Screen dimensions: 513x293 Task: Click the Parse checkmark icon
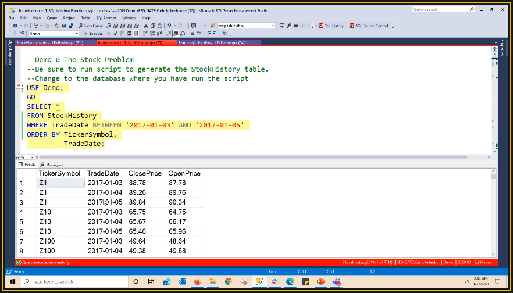tap(116, 33)
